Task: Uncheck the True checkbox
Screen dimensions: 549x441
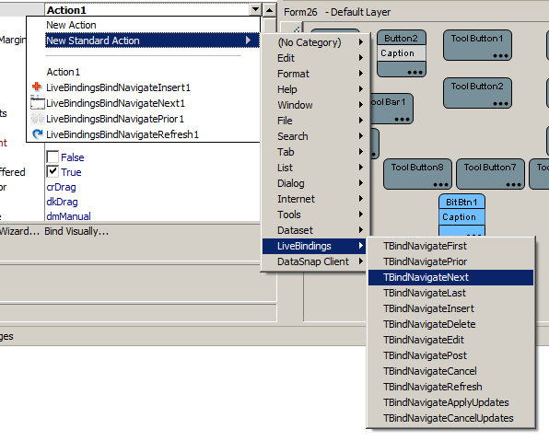Action: [53, 171]
